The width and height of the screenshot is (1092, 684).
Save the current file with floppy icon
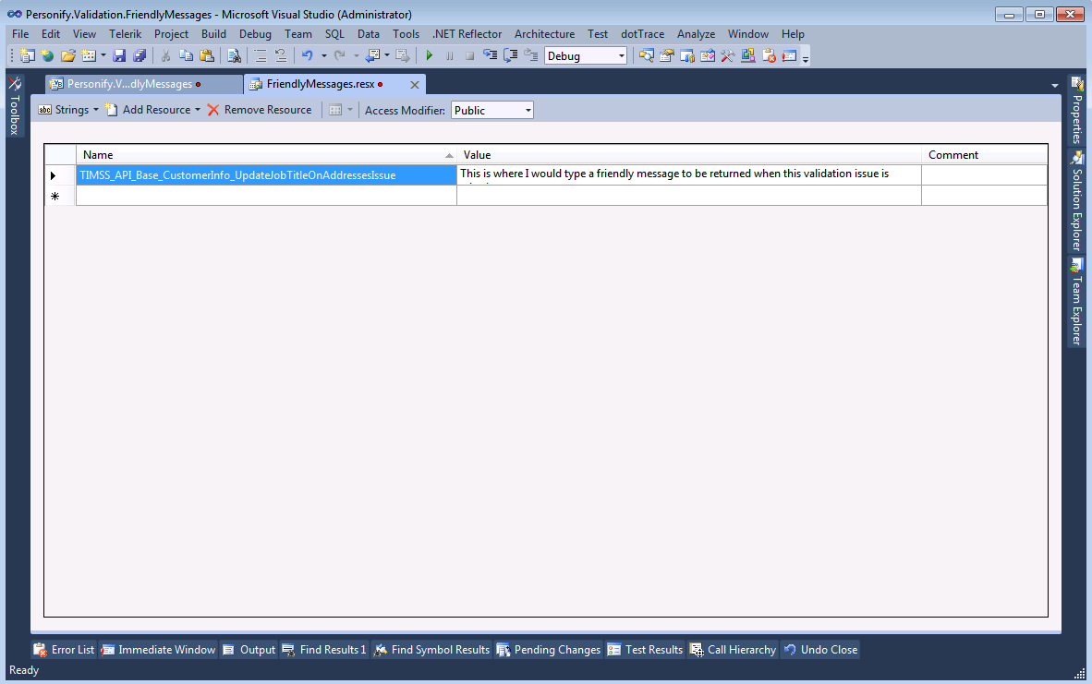click(120, 55)
